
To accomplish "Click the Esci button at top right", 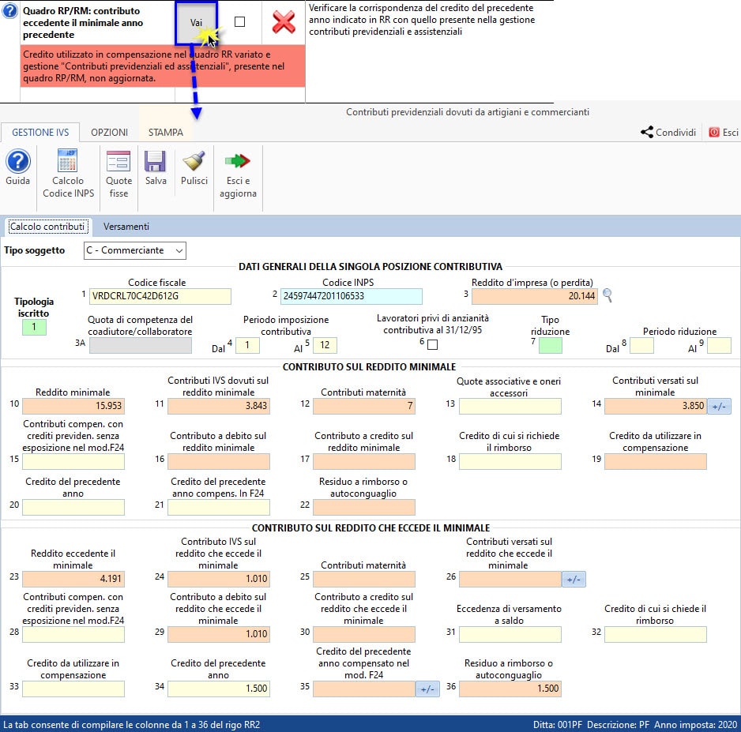I will click(x=724, y=133).
